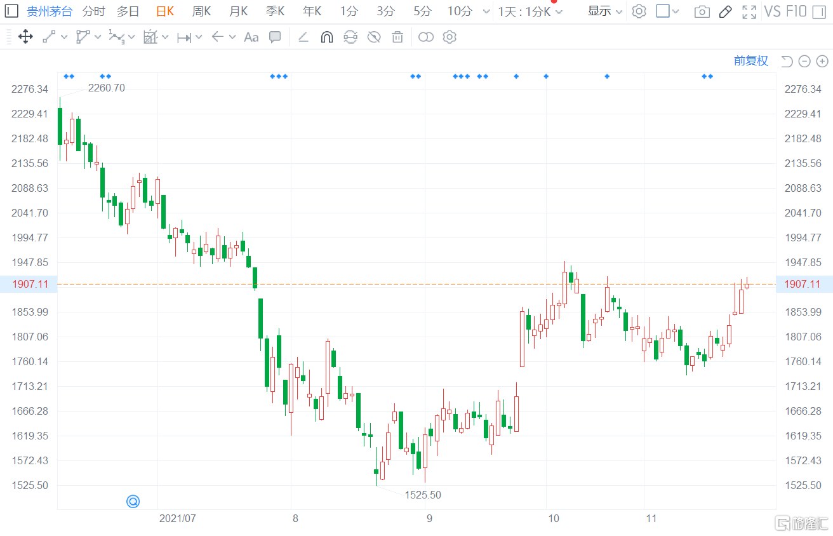
Task: Click the 1525.50 low price label
Action: [x=423, y=495]
